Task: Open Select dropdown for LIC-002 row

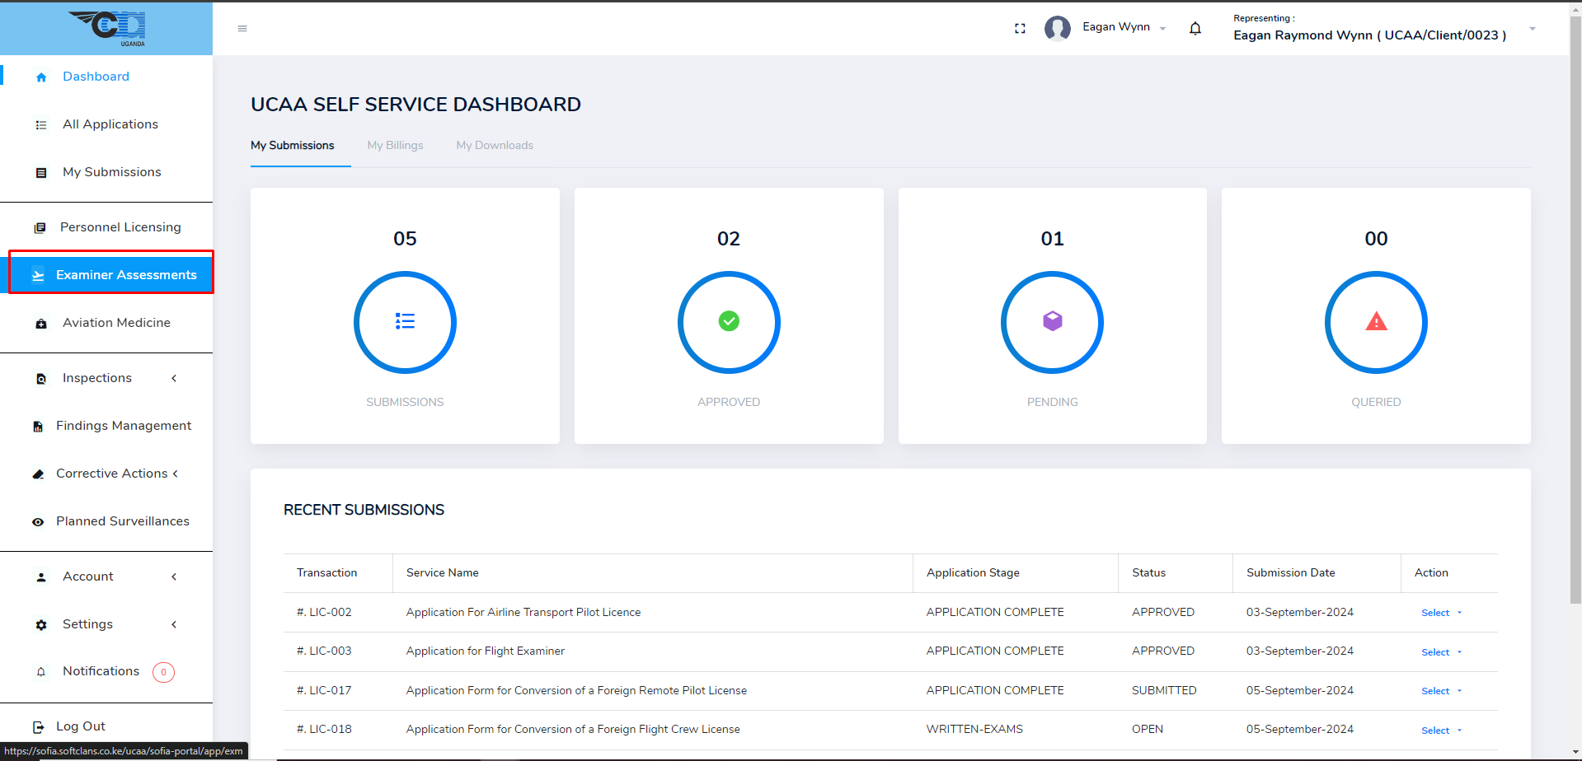Action: click(1440, 613)
